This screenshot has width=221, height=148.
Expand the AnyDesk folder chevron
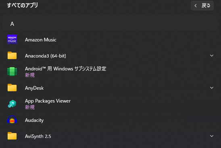[212, 88]
